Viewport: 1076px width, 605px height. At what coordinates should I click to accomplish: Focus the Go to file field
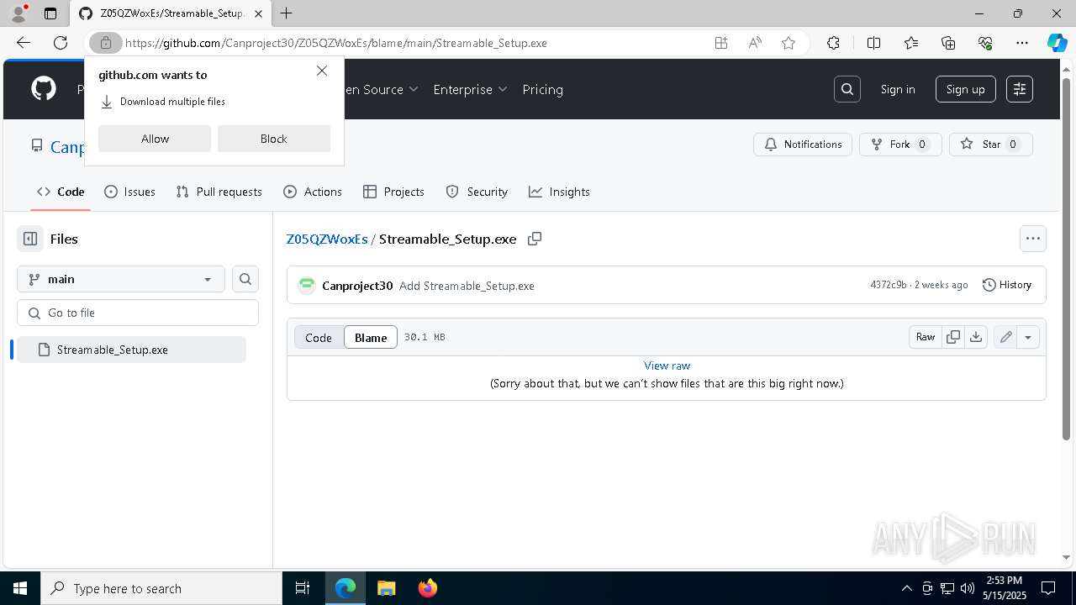click(x=138, y=313)
